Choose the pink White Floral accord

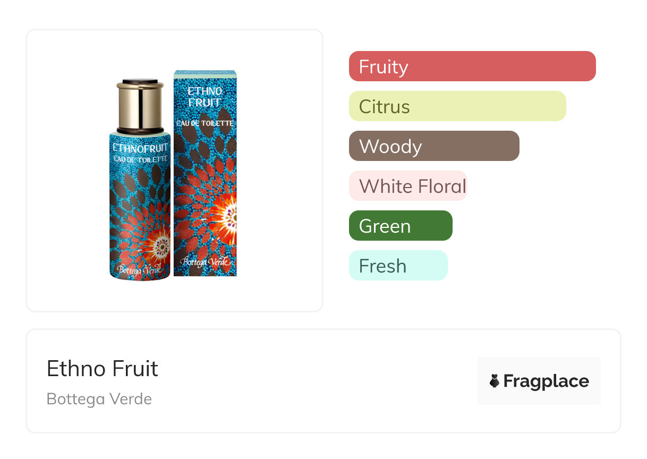coord(408,186)
